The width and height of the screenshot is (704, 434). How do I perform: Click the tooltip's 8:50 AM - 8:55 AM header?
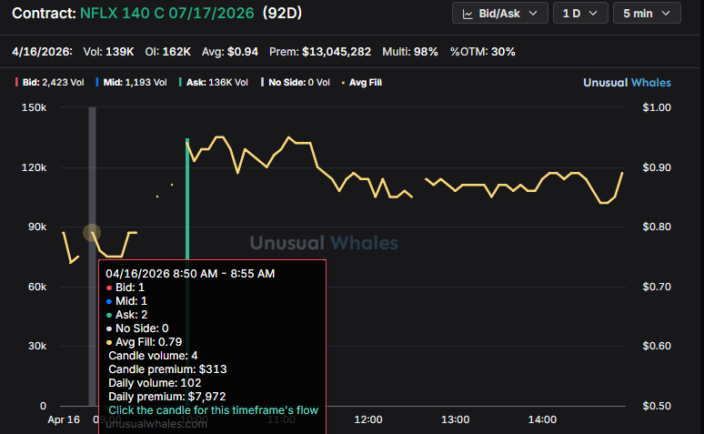coord(190,274)
